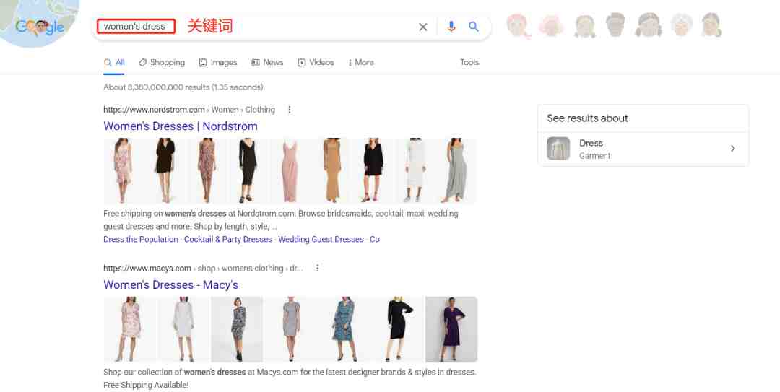The width and height of the screenshot is (780, 392).
Task: Open the News results tab
Action: pyautogui.click(x=267, y=62)
